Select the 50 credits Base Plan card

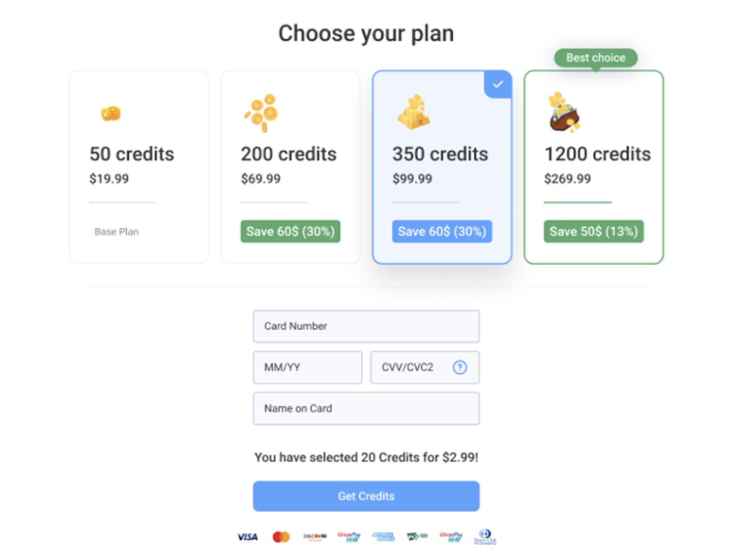139,168
